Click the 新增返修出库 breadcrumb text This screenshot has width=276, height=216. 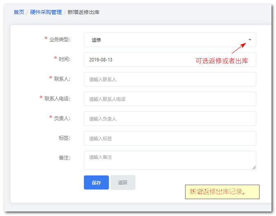click(x=83, y=12)
